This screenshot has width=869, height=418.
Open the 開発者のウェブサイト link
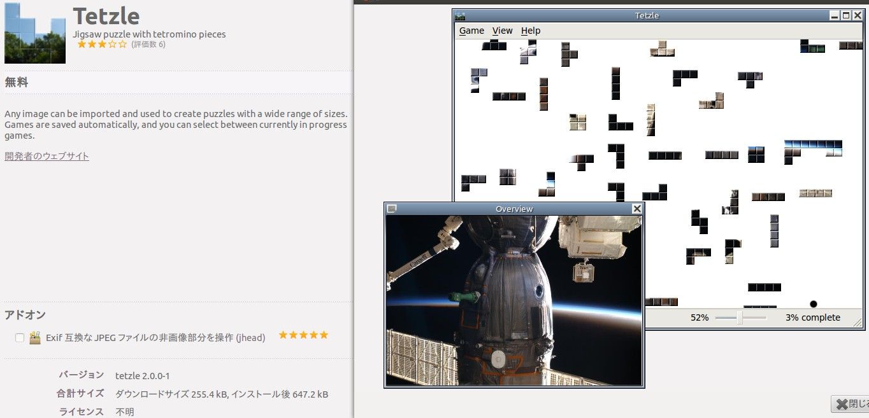click(x=47, y=156)
